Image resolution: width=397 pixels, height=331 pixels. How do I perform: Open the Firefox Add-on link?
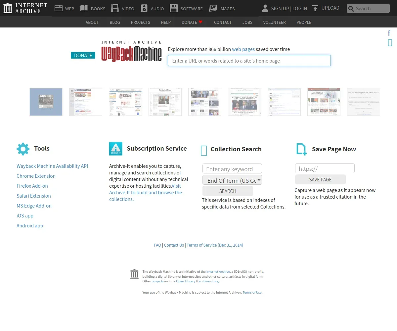pos(32,186)
